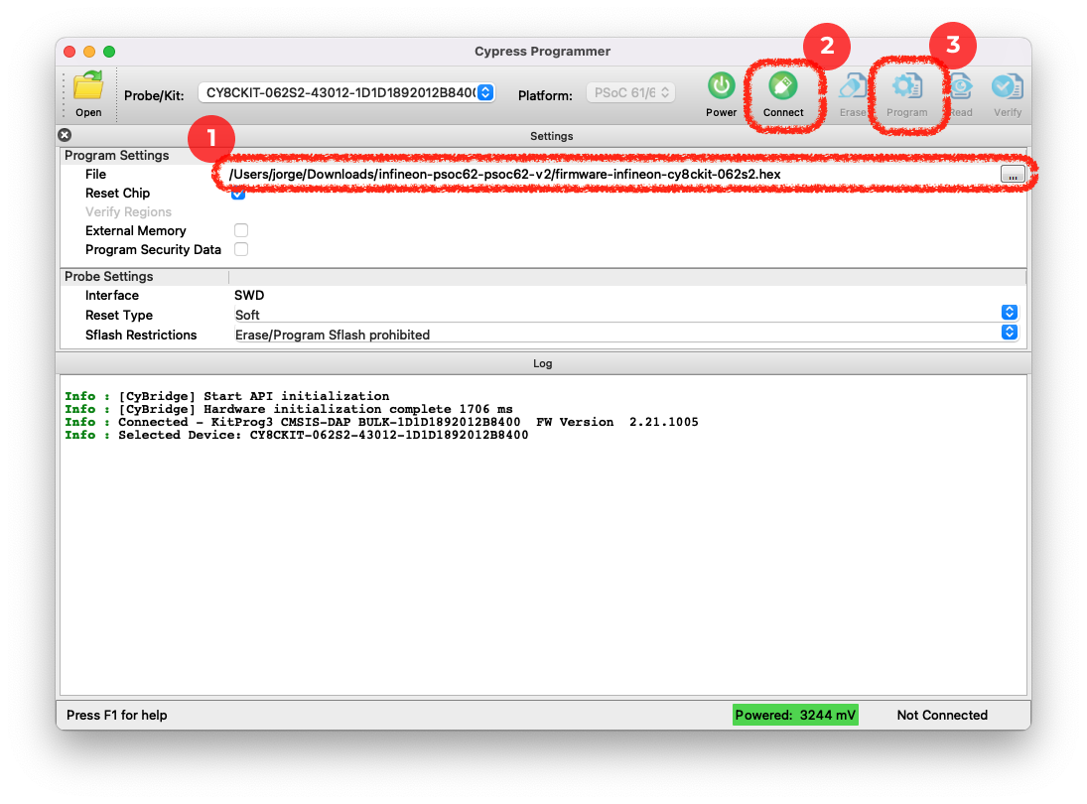Click the Interface SWD value
The image size is (1087, 804).
[249, 295]
